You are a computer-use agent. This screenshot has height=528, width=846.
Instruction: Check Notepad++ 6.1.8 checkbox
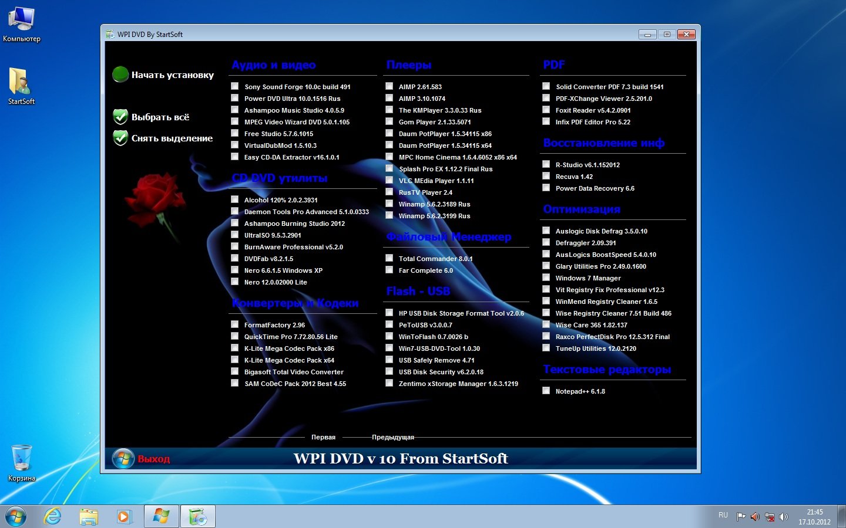(x=546, y=390)
